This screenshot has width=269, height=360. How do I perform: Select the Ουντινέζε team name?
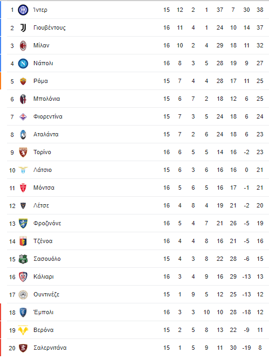pyautogui.click(x=46, y=295)
